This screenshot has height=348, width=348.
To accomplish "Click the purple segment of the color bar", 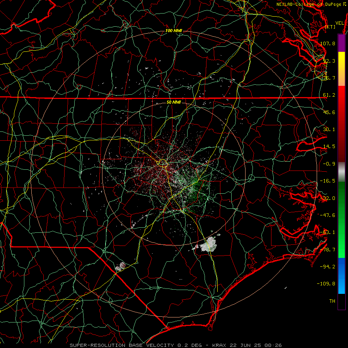I will tap(341, 43).
